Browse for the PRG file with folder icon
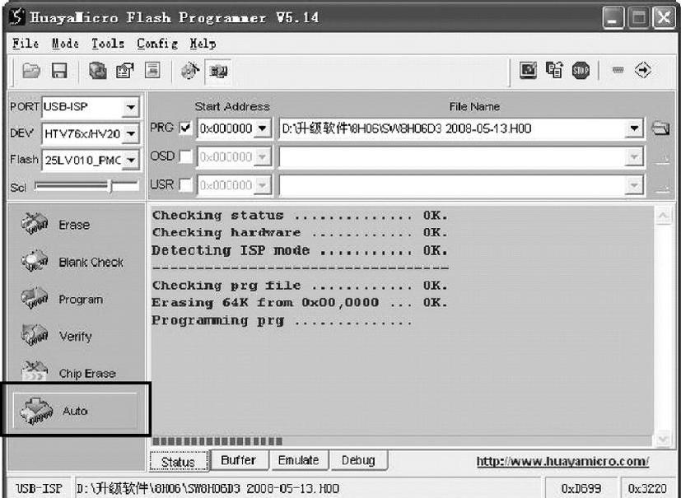Viewport: 681px width, 498px height. [x=660, y=128]
